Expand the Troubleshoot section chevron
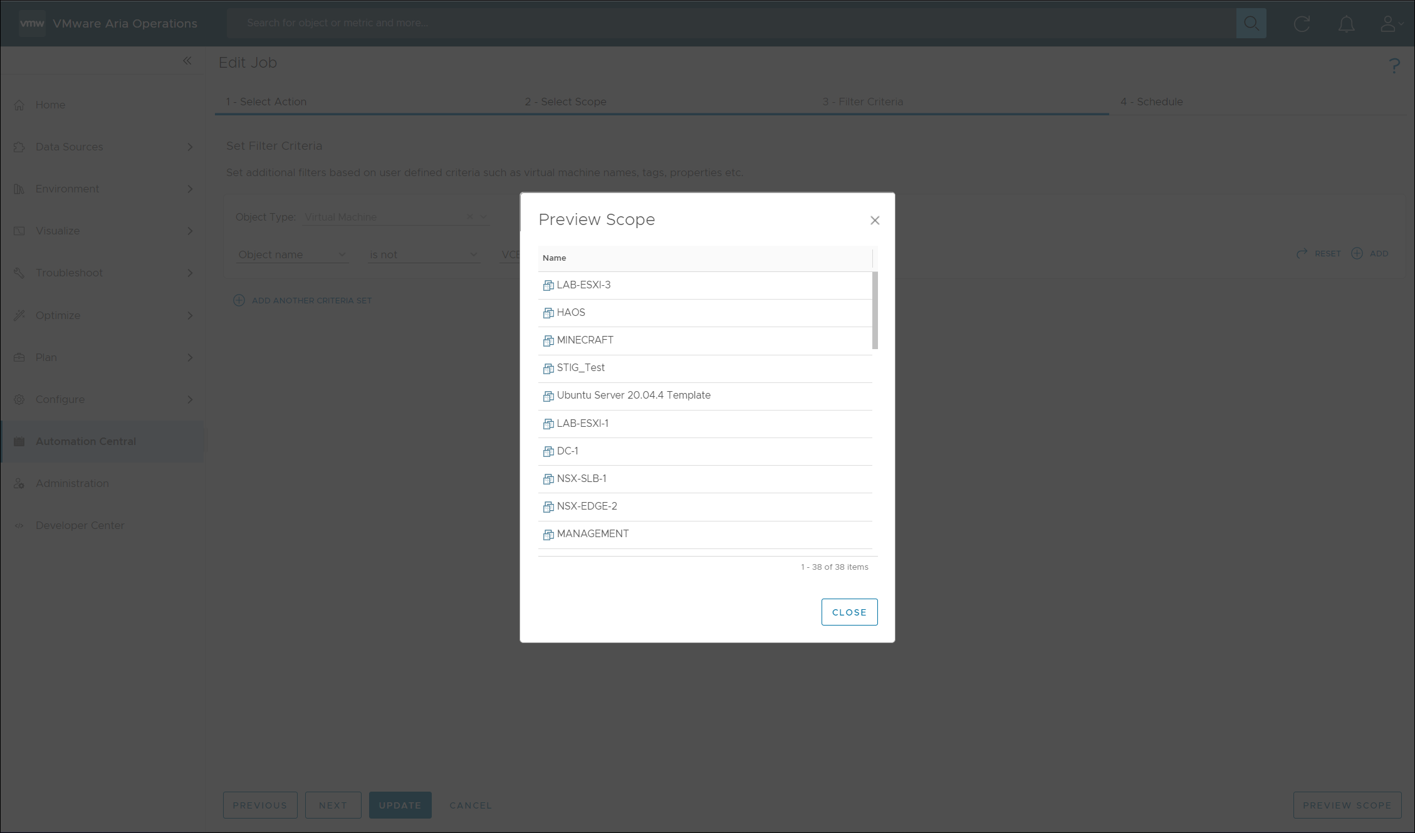1415x833 pixels. click(x=190, y=273)
